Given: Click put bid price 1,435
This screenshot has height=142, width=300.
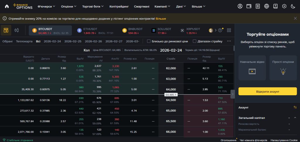Looking at the screenshot, I should [x=221, y=130].
